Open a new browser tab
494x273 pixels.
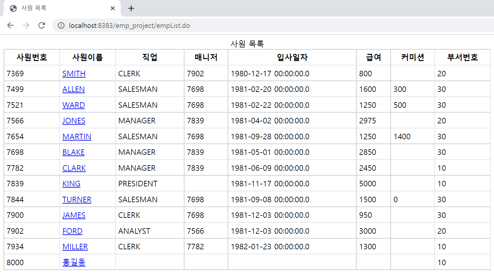[131, 8]
